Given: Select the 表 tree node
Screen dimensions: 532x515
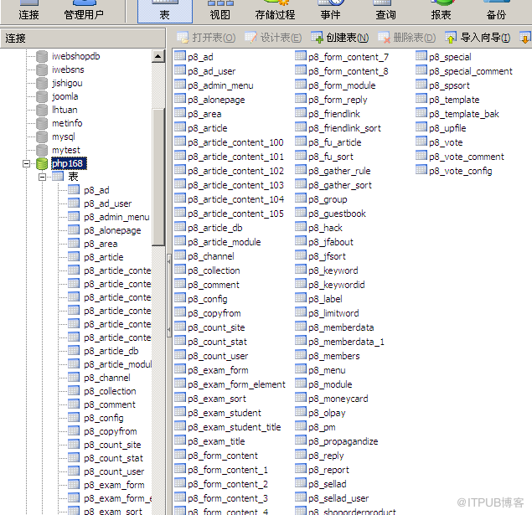Looking at the screenshot, I should tap(73, 177).
